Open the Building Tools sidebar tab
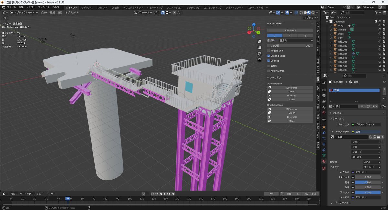The width and height of the screenshot is (388, 210). [x=318, y=131]
